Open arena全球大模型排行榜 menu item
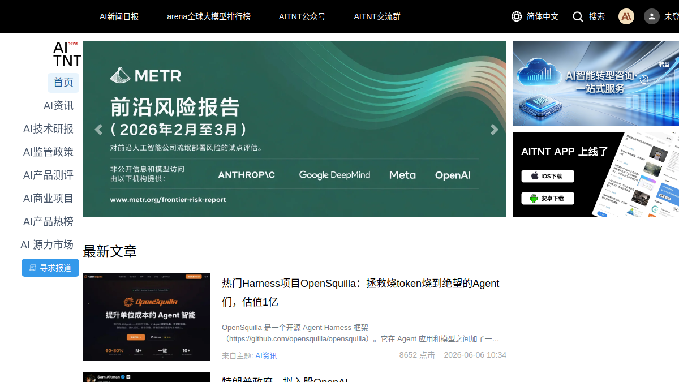 [x=209, y=16]
